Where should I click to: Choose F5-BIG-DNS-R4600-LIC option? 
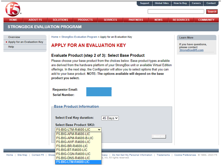[x=78, y=158]
